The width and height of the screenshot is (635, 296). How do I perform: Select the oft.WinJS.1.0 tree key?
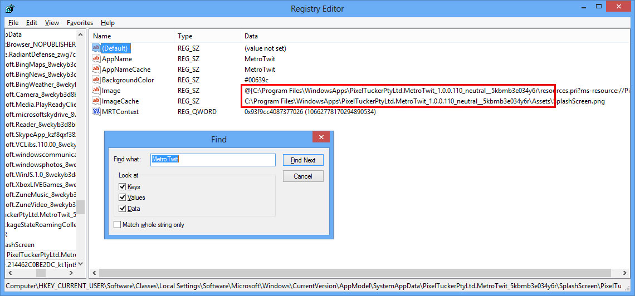point(41,174)
